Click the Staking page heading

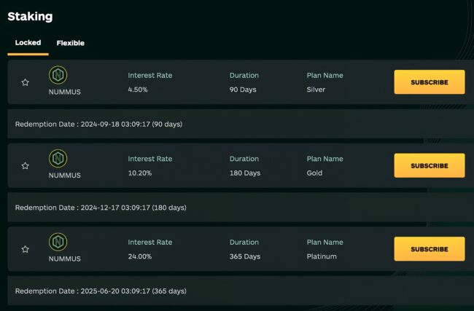click(30, 16)
